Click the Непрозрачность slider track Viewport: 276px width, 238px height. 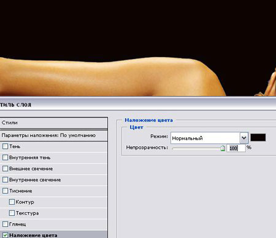coord(197,148)
